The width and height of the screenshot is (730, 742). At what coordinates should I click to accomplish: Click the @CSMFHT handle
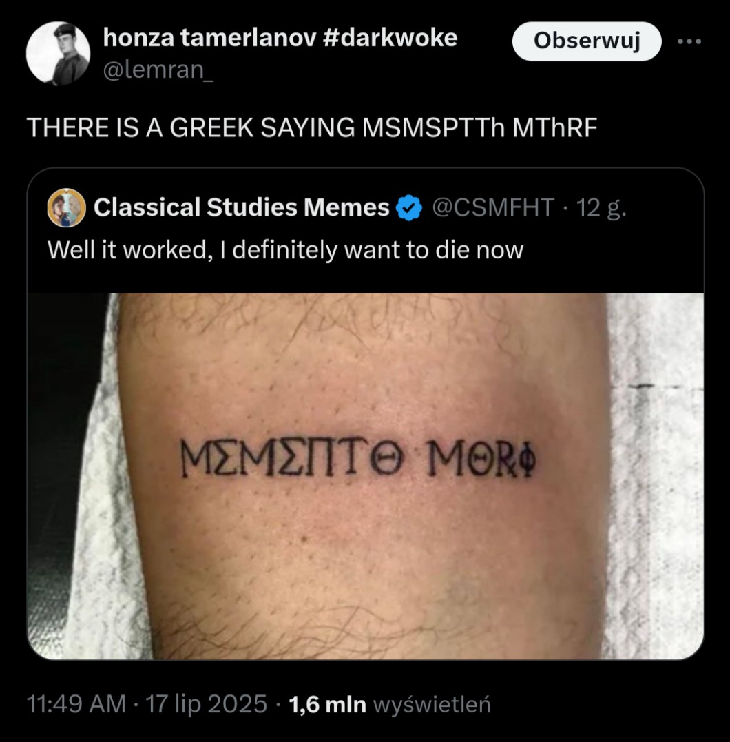(493, 207)
